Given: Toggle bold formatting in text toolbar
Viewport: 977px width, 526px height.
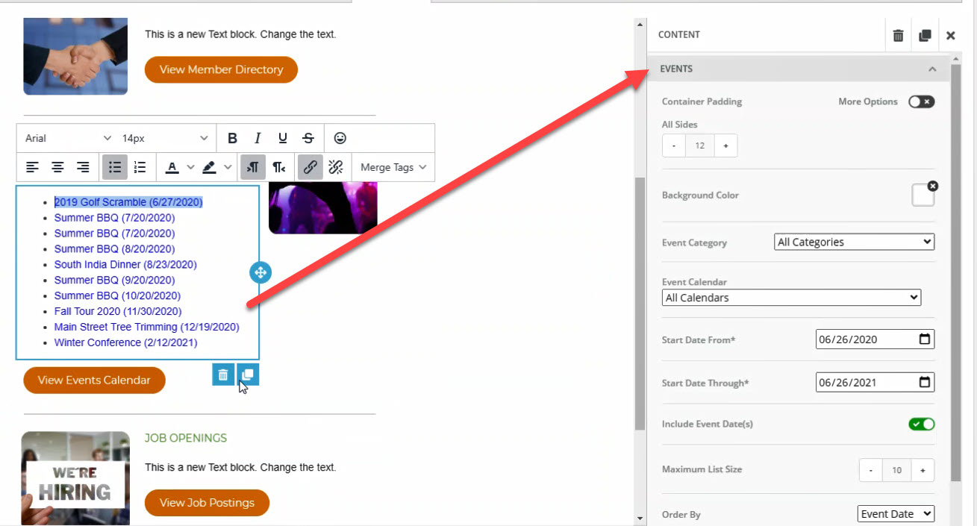Looking at the screenshot, I should [232, 138].
